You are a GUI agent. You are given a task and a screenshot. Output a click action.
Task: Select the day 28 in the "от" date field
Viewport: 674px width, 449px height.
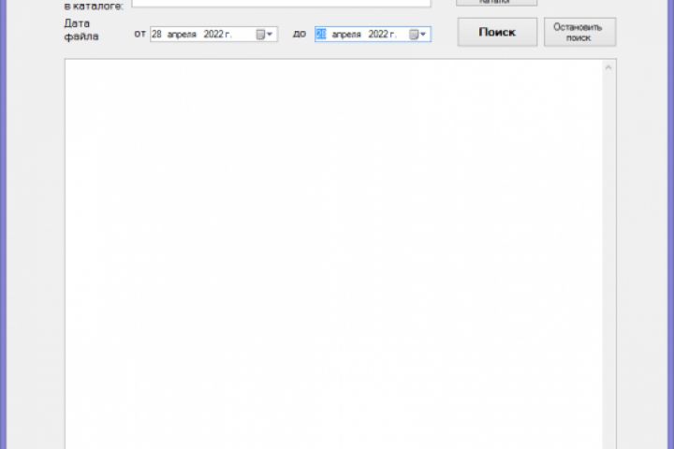tap(156, 35)
